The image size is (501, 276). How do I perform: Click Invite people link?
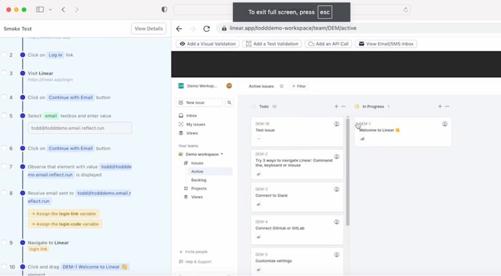(x=193, y=252)
